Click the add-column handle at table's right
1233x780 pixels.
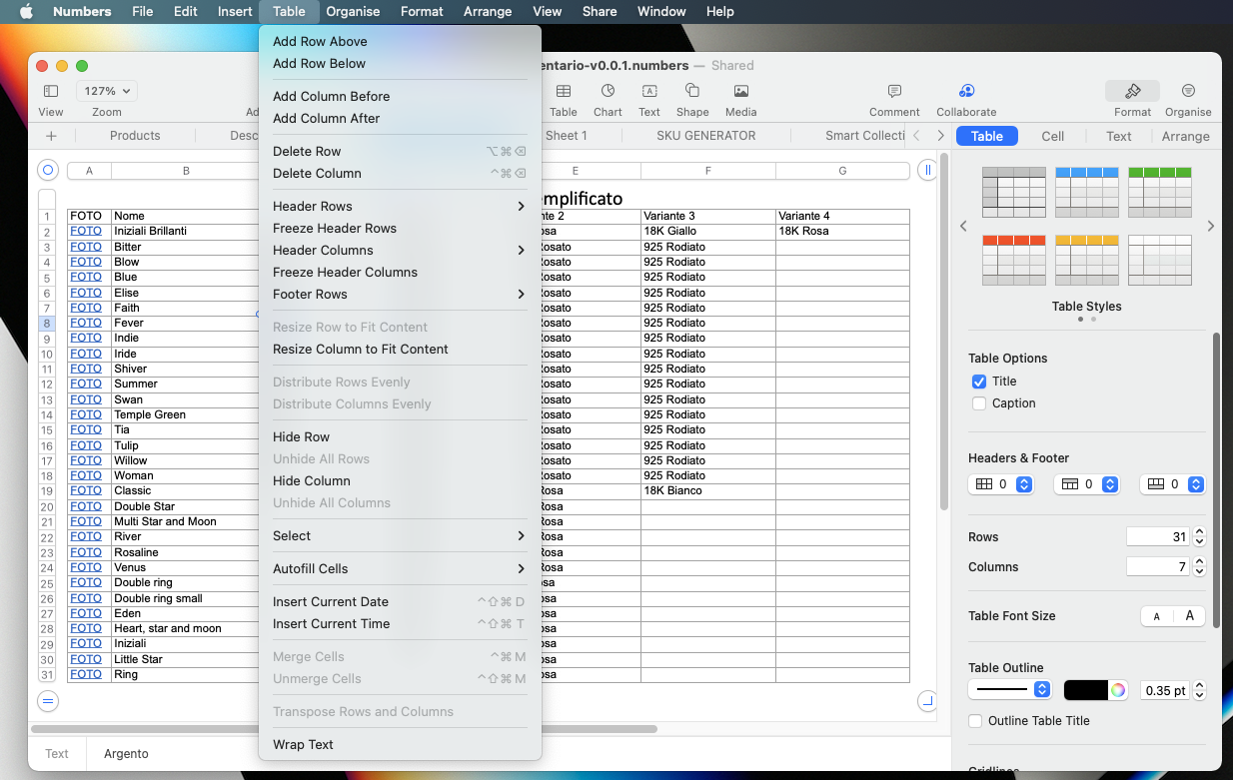pos(927,171)
